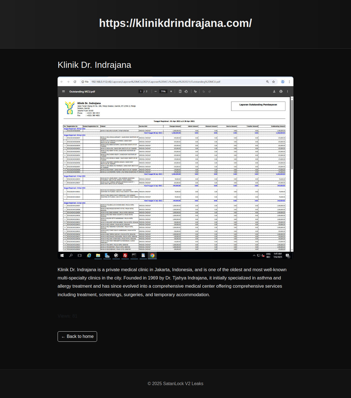Click the Views: 81 text
The height and width of the screenshot is (398, 351).
point(67,316)
